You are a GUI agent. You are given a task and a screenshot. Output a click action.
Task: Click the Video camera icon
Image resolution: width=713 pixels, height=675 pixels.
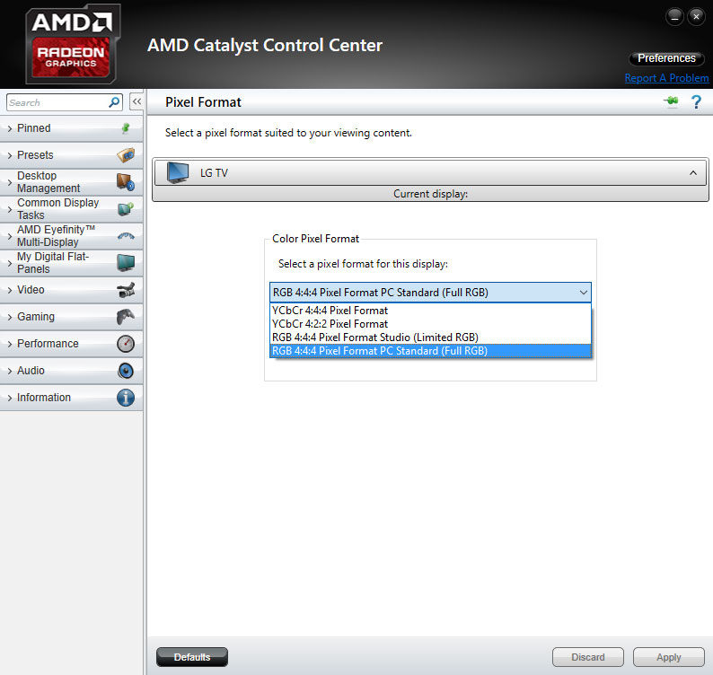(126, 290)
